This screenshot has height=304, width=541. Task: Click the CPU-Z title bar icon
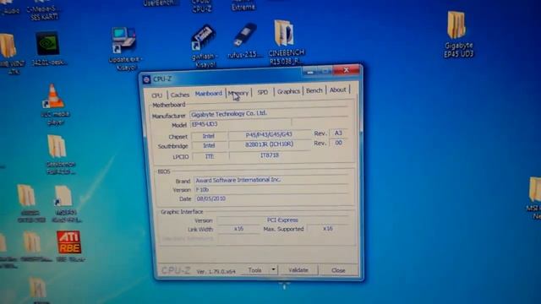pyautogui.click(x=146, y=79)
